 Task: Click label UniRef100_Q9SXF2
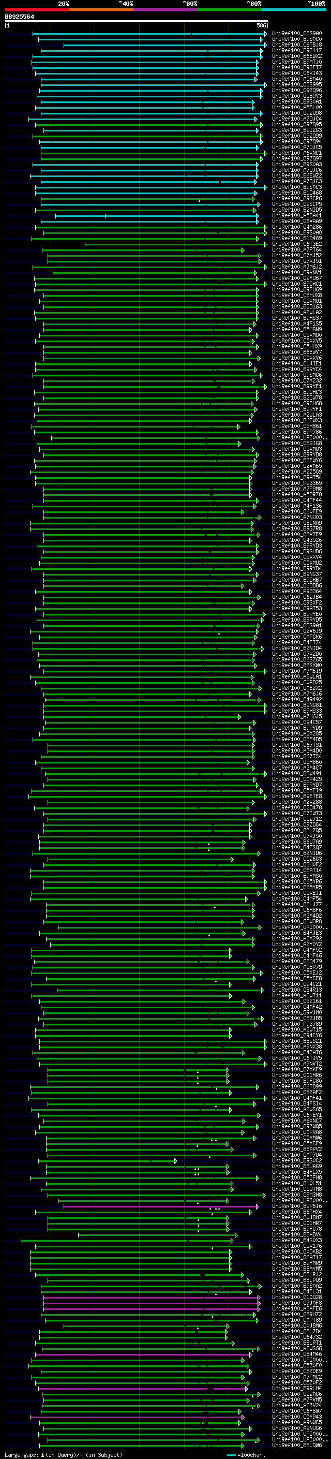click(297, 602)
